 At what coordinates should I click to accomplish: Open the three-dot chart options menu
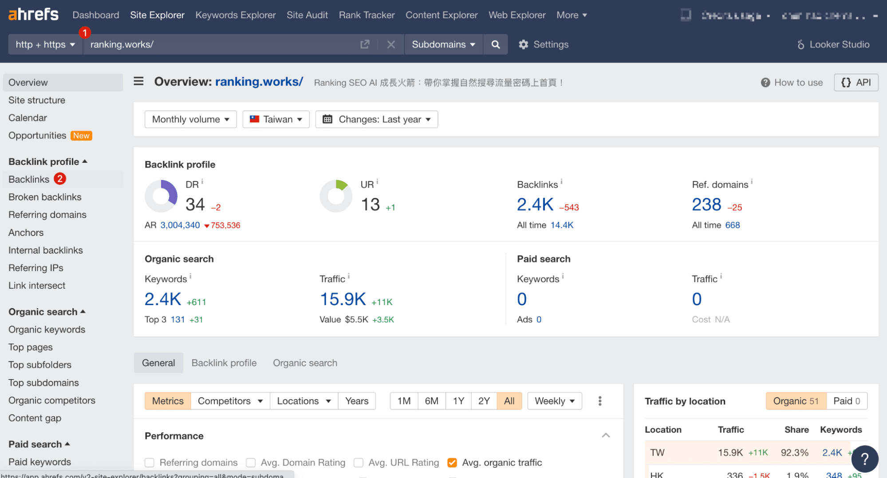600,401
